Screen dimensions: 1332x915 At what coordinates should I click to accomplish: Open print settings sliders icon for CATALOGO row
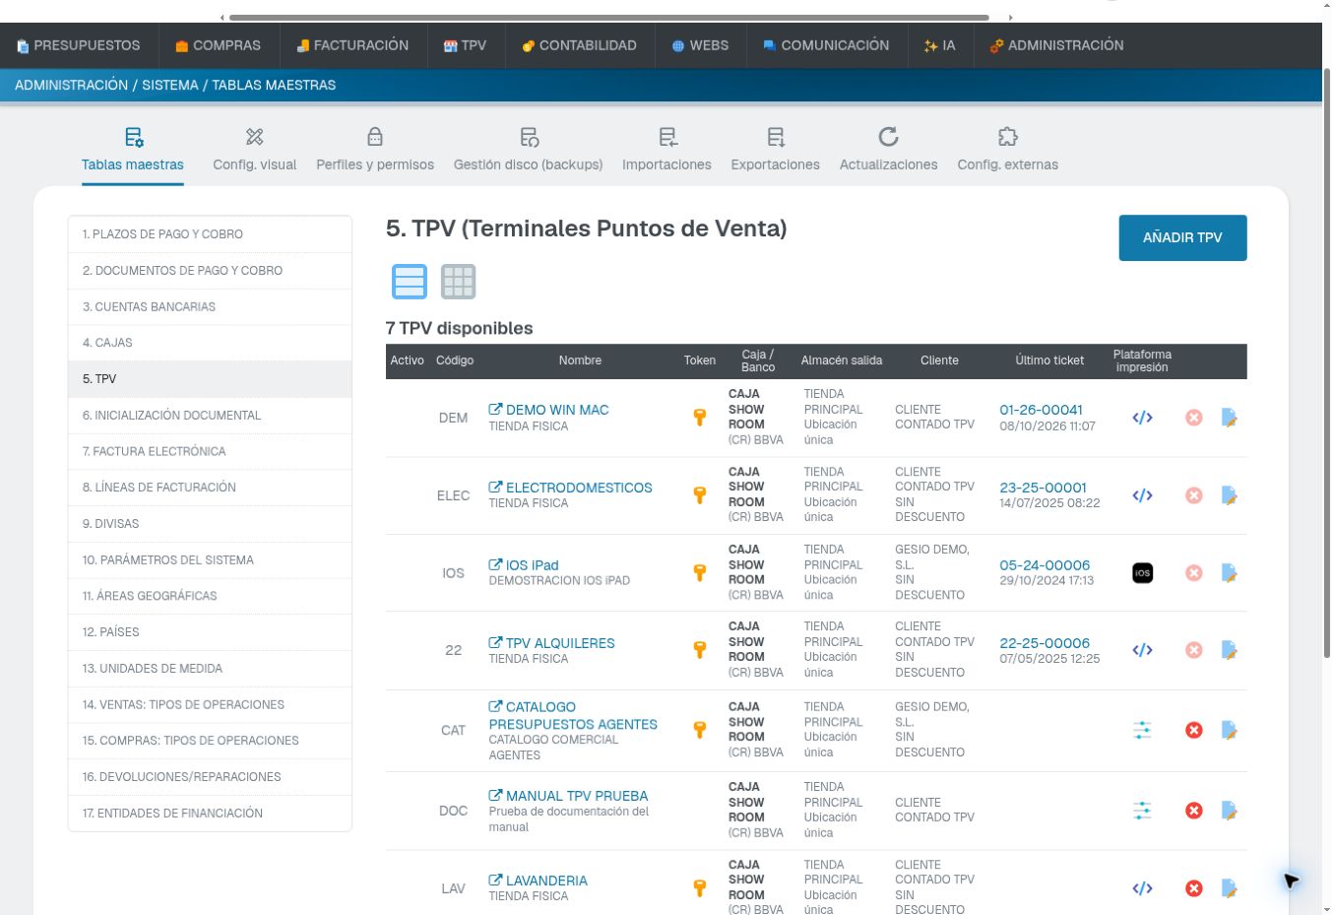tap(1142, 730)
